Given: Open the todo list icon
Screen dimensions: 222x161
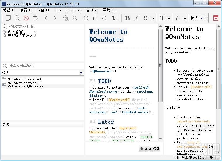Looking at the screenshot, I should pyautogui.click(x=115, y=18).
